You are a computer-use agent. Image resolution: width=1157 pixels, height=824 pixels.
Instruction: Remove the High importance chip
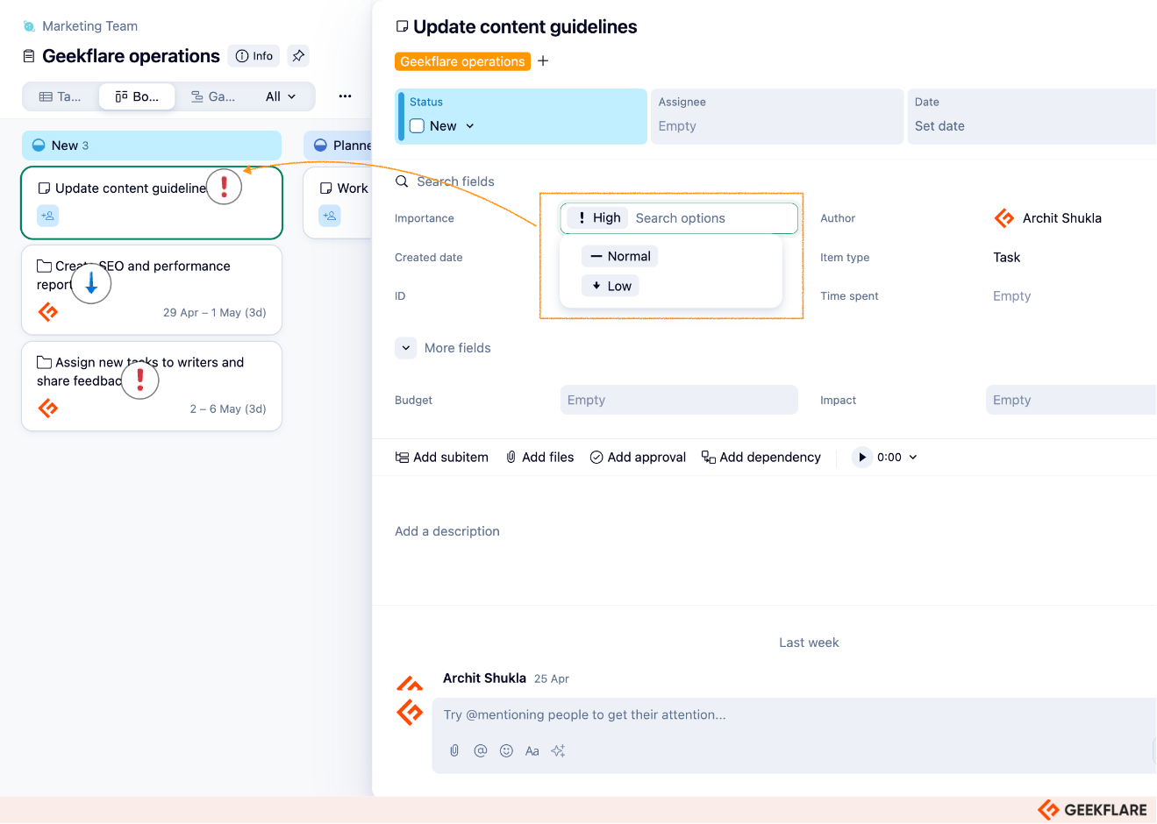tap(597, 218)
